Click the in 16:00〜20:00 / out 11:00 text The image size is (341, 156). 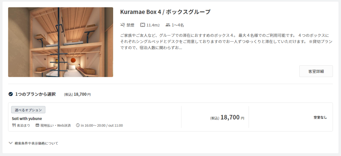click(x=102, y=125)
